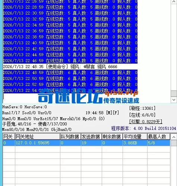Viewport: 177px width, 186px height.
Task: Click the Hum0/0 Mon0/0 UsrRot15/37 status line
Action: 53,119
